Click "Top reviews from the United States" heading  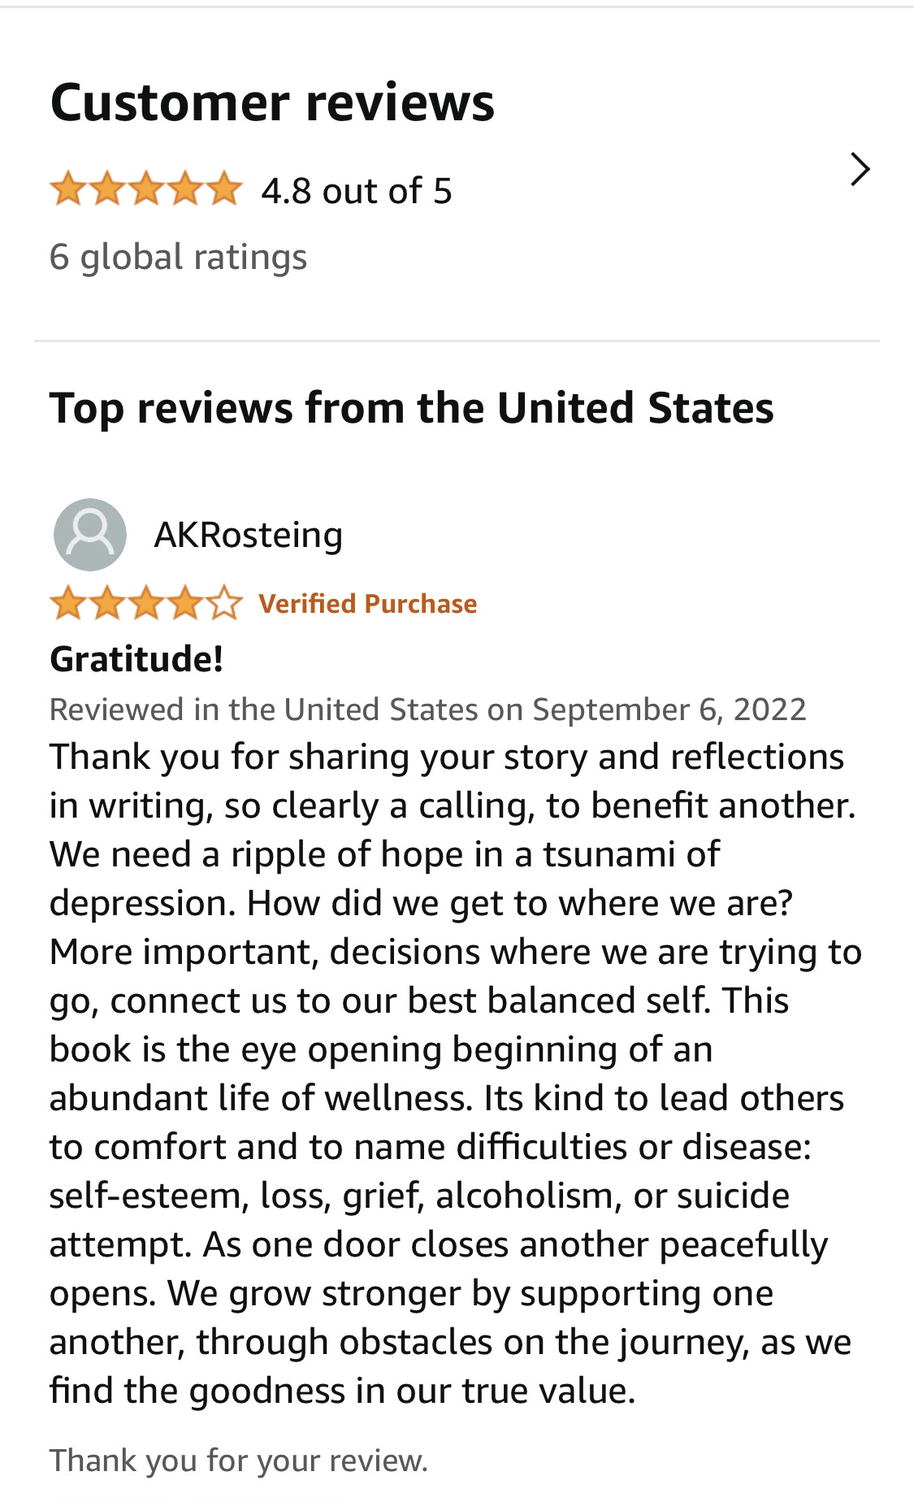coord(411,408)
